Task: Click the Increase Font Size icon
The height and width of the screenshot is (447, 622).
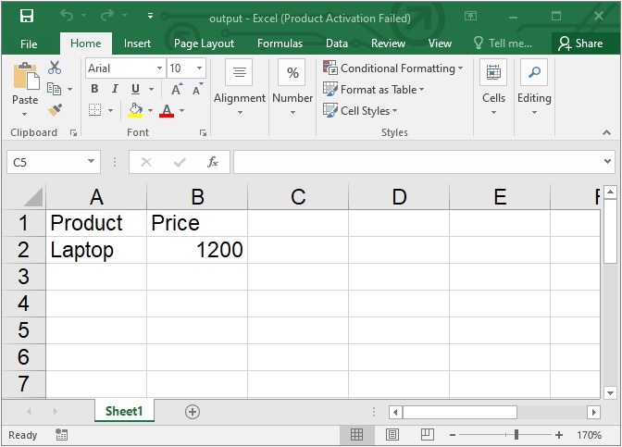Action: pyautogui.click(x=176, y=89)
